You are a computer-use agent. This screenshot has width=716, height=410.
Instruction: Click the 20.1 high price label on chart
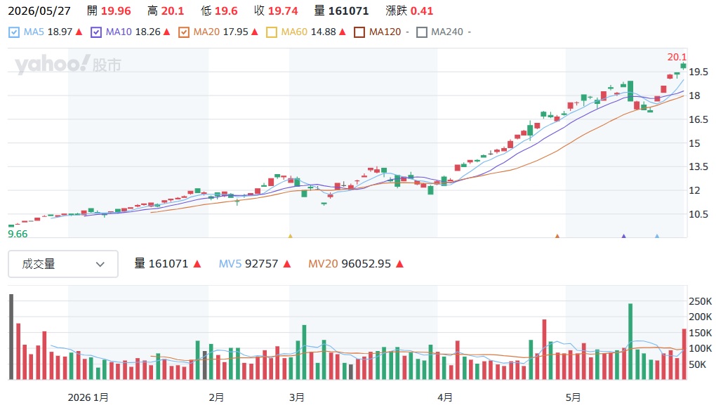(x=677, y=57)
